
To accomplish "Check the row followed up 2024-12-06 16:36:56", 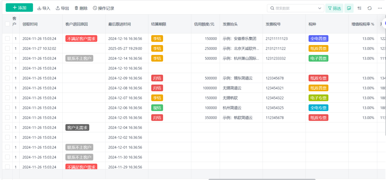I will pyautogui.click(x=7, y=108).
